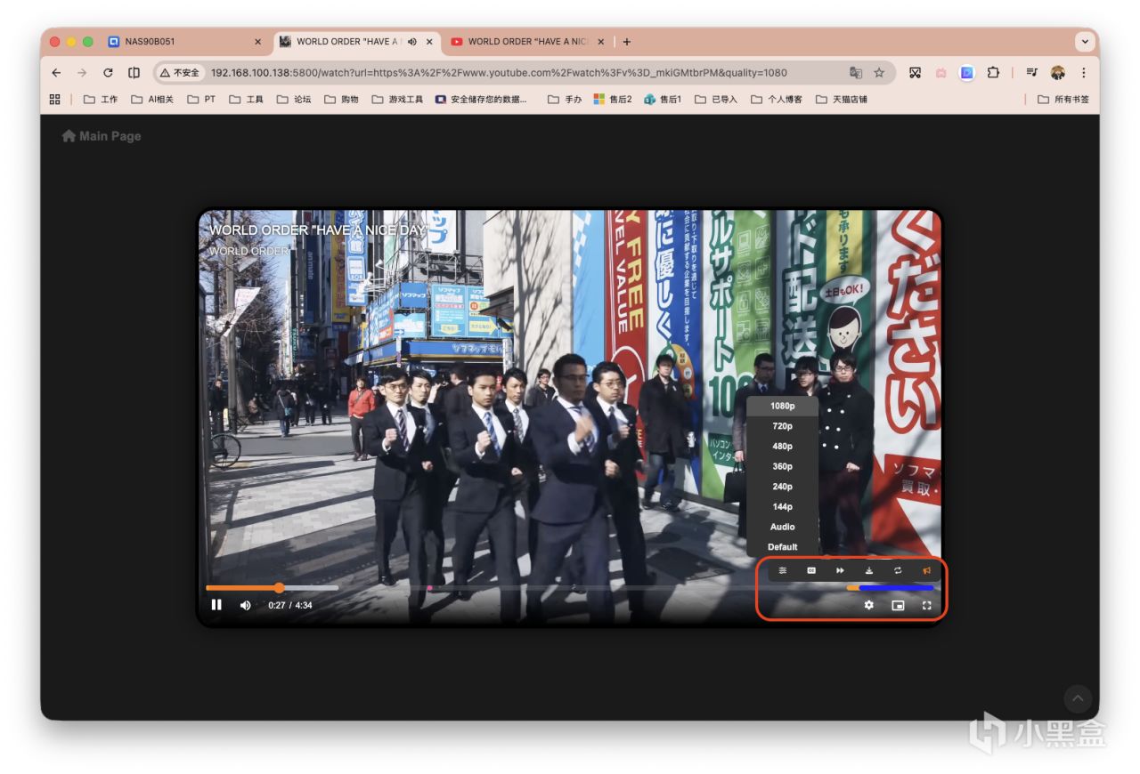Toggle the browser side panel
The width and height of the screenshot is (1140, 774).
pos(134,73)
